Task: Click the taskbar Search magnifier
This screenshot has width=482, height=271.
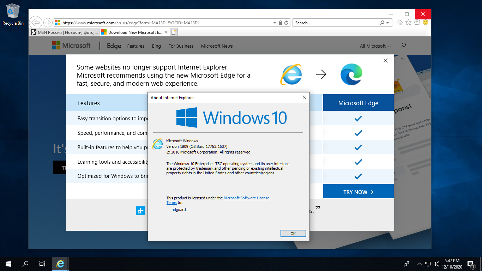Action: 25,264
